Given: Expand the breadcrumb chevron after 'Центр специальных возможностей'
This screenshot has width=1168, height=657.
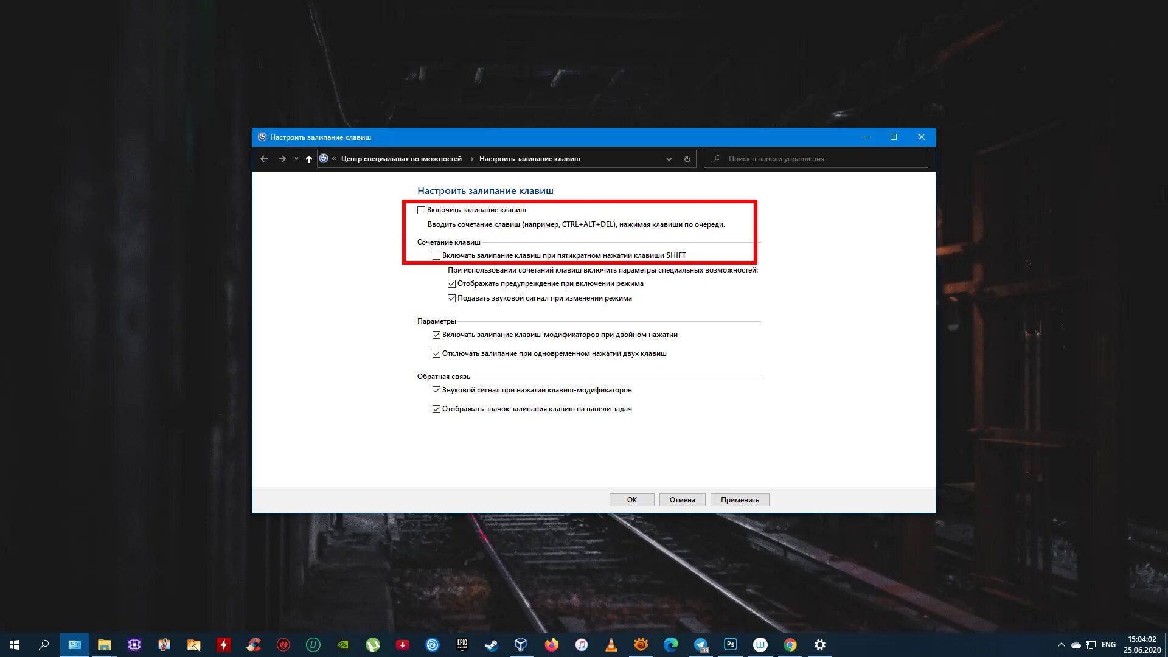Looking at the screenshot, I should [471, 159].
